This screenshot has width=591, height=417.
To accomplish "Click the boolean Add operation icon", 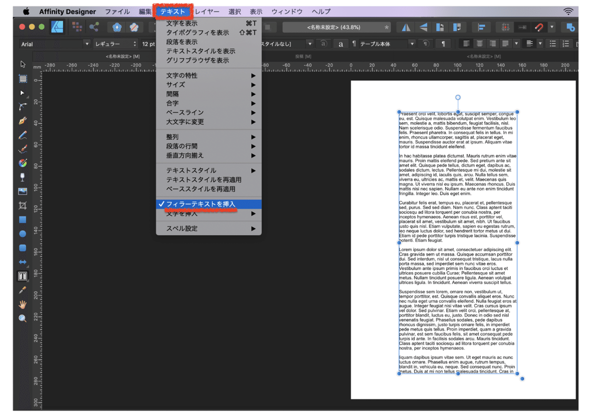I will pyautogui.click(x=571, y=28).
